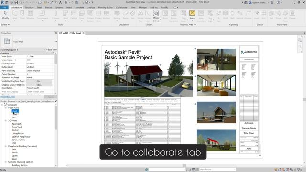Select the Ceiling tool
The height and width of the screenshot is (172, 306).
(74, 15)
